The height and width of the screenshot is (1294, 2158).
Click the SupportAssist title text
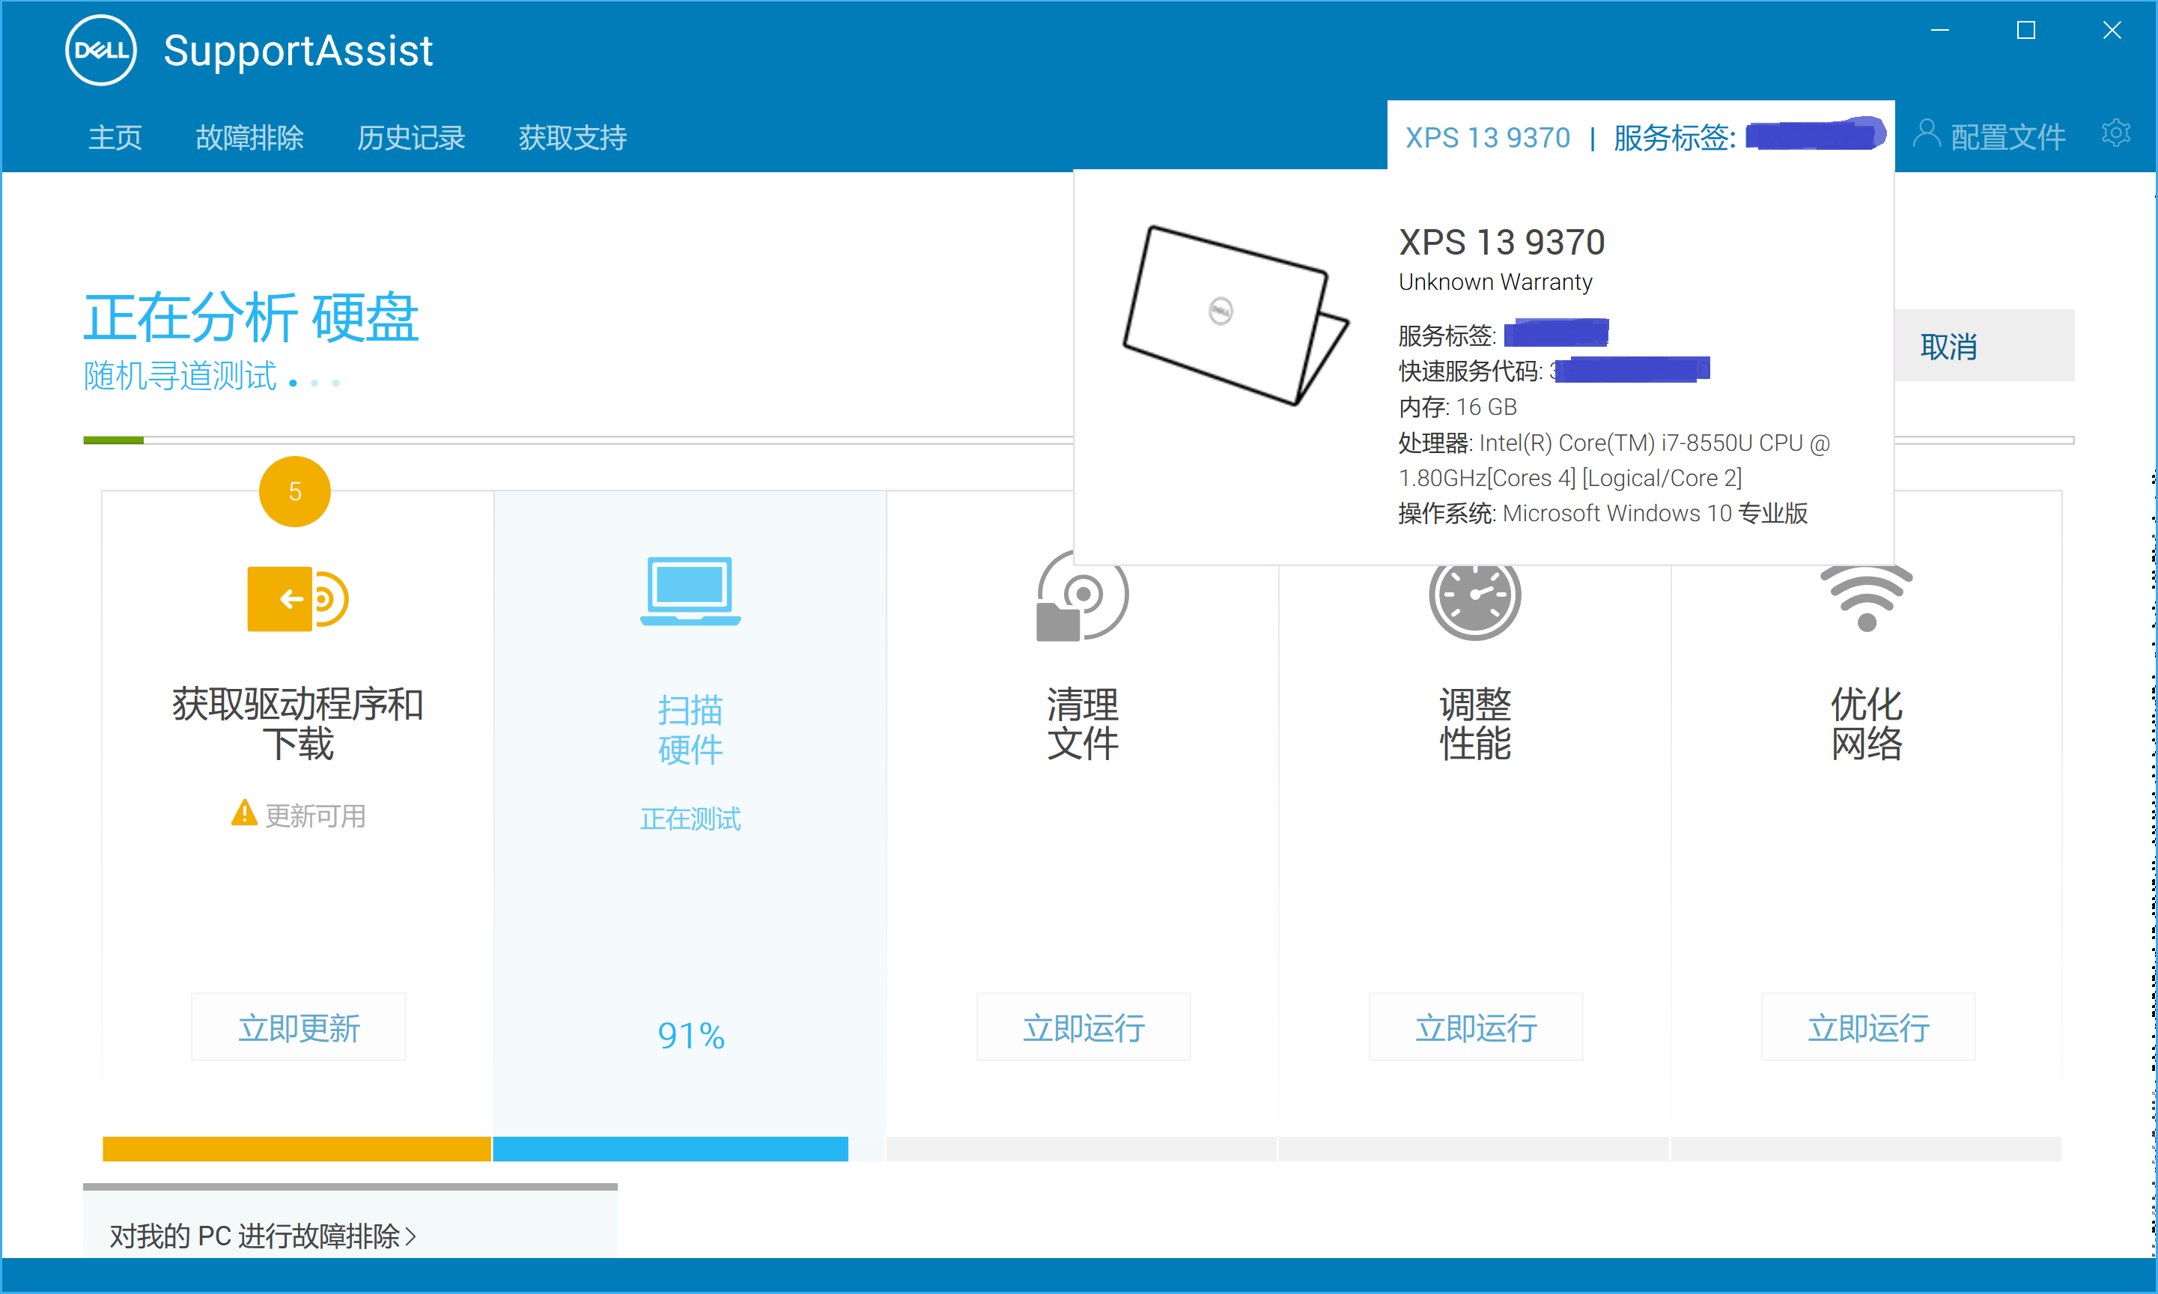pyautogui.click(x=297, y=51)
